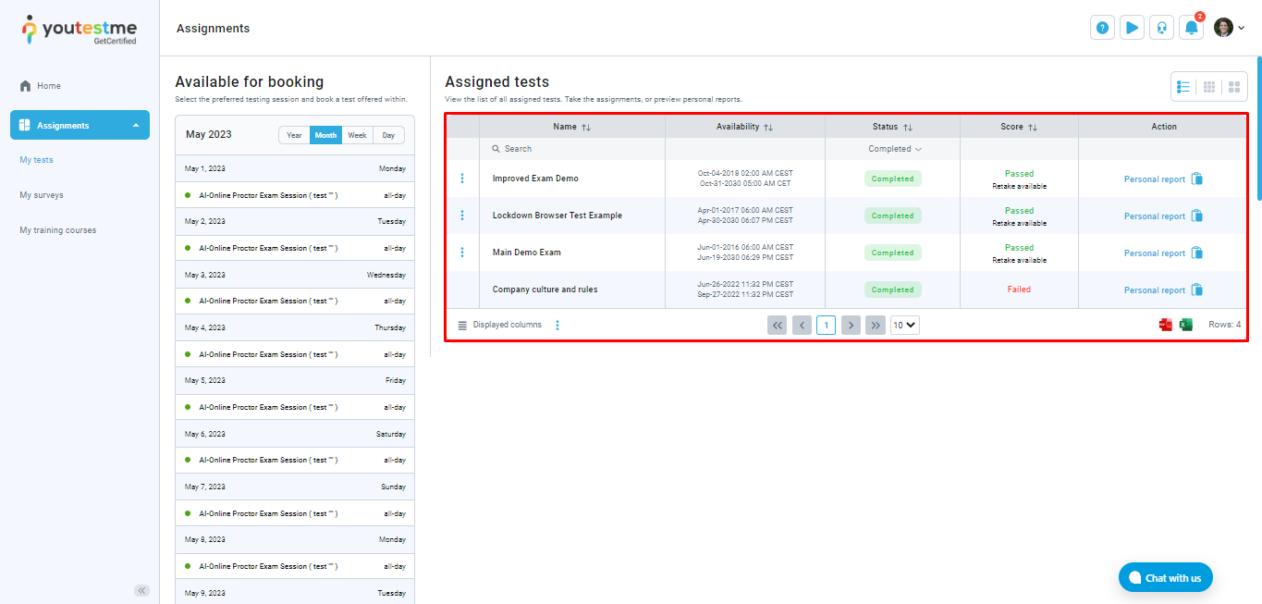Click the Name search input field
The height and width of the screenshot is (604, 1262).
click(573, 149)
